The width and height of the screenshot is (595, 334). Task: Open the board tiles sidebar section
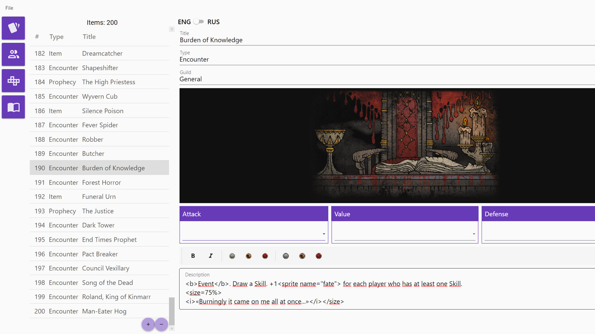[x=13, y=81]
